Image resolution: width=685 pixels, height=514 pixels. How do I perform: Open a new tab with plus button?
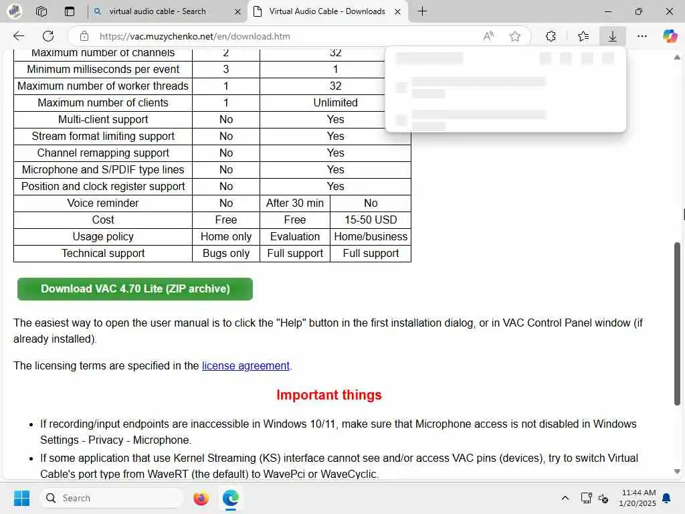tap(423, 11)
